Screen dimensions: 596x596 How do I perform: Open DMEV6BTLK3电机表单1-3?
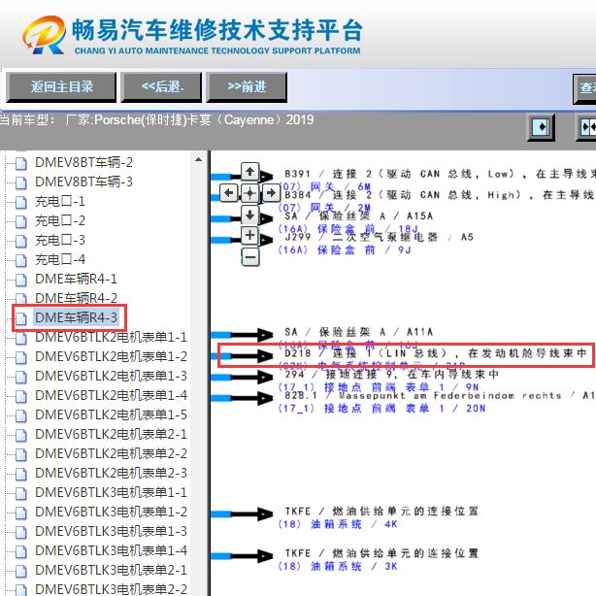coord(111,531)
